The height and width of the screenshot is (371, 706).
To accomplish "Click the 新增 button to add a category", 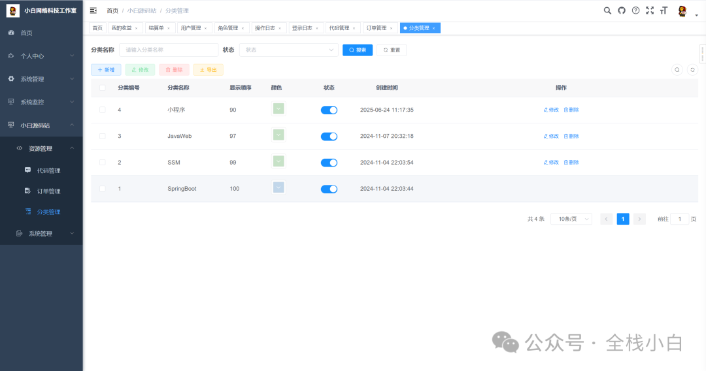I will [x=106, y=69].
